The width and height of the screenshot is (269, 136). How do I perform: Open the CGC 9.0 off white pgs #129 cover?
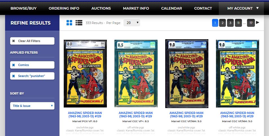pyautogui.click(x=238, y=74)
